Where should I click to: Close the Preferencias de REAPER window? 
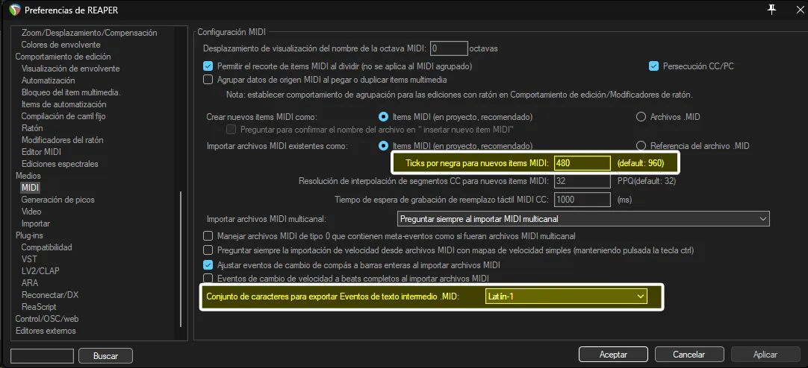pos(799,9)
